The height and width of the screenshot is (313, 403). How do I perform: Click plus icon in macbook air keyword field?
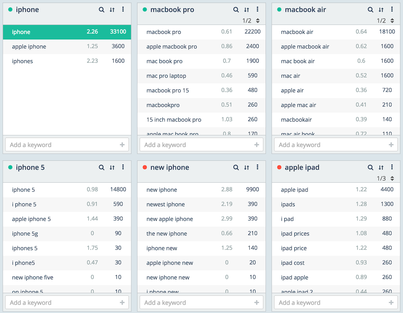pos(391,145)
